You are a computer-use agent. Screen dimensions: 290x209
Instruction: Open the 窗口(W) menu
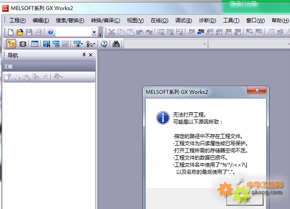tap(256, 20)
